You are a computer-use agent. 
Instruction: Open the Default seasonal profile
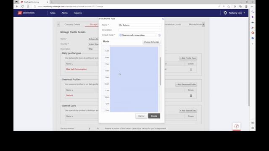click(x=69, y=95)
